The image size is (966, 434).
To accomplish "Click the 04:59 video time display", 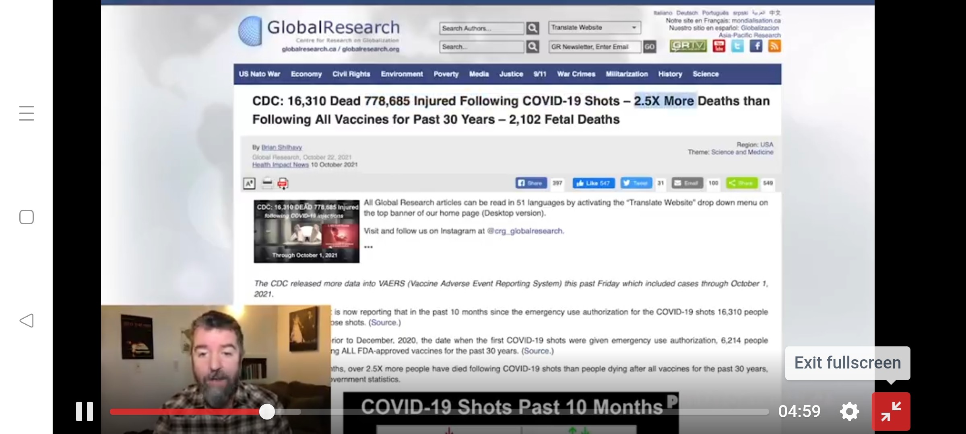I will [799, 411].
